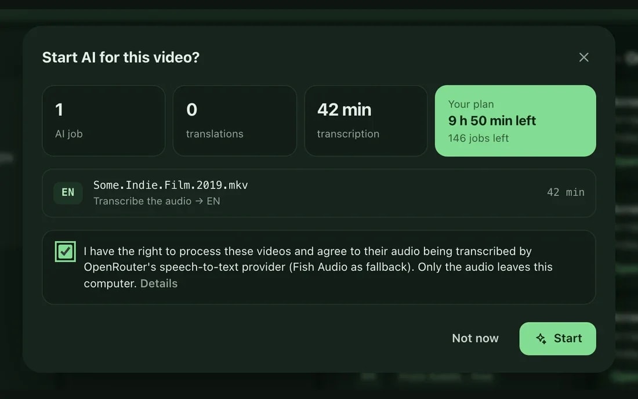Click the Start button
This screenshot has height=399, width=638.
(x=557, y=339)
